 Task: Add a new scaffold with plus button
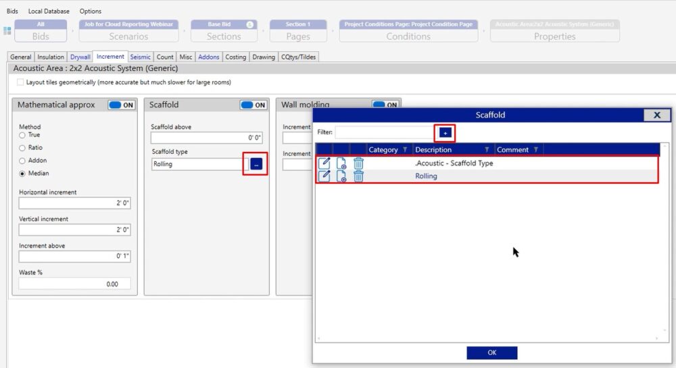click(445, 133)
